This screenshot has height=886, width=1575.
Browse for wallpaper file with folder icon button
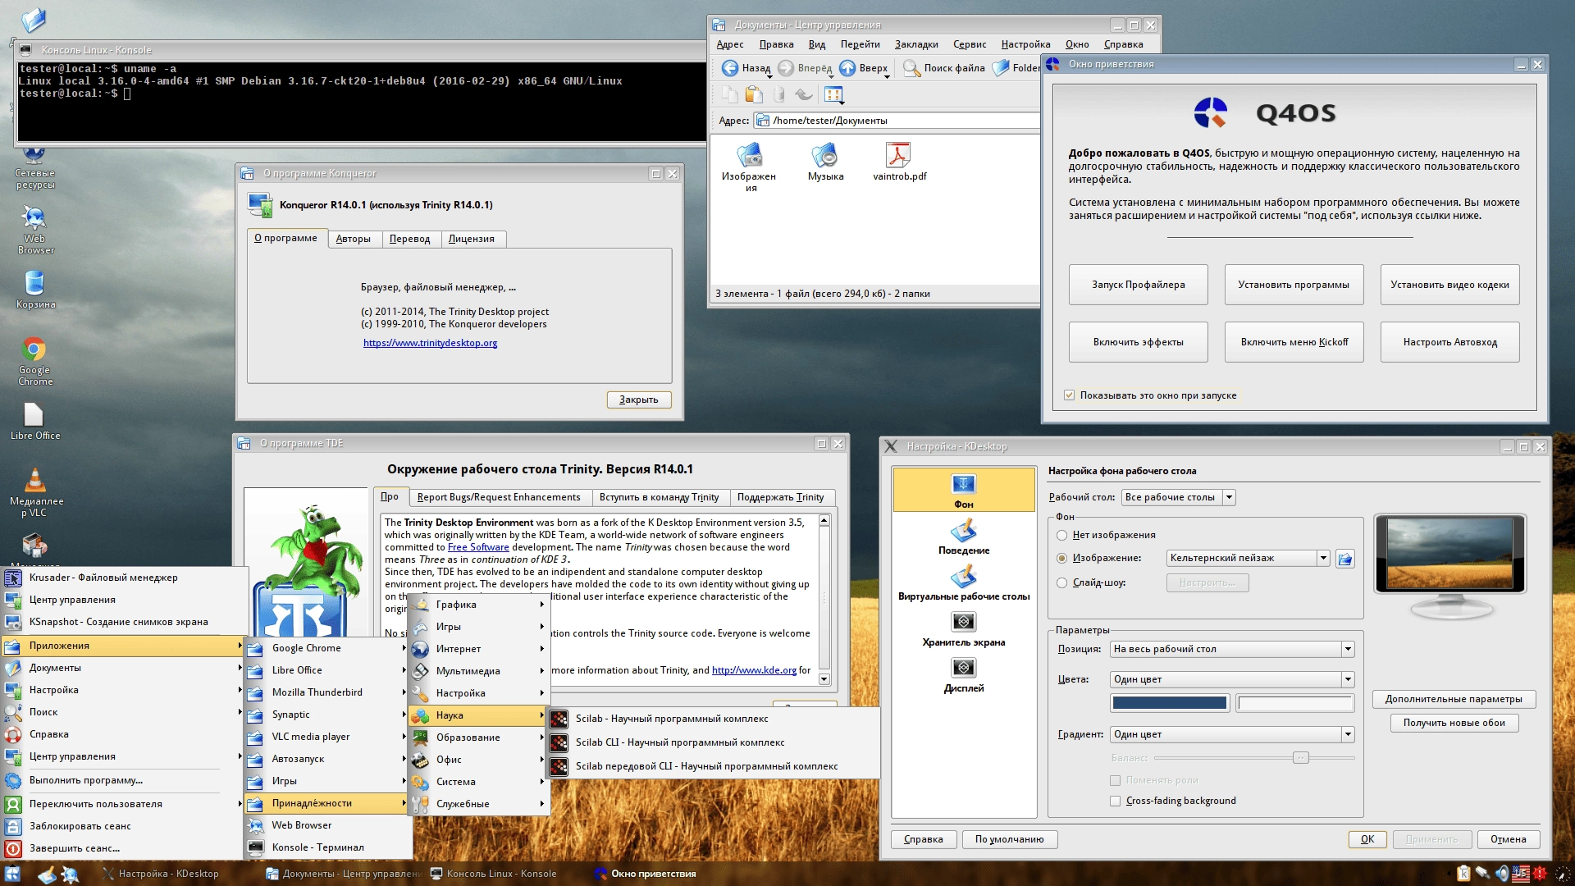tap(1344, 559)
